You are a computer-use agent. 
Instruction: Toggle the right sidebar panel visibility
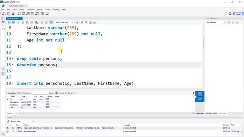(242, 14)
